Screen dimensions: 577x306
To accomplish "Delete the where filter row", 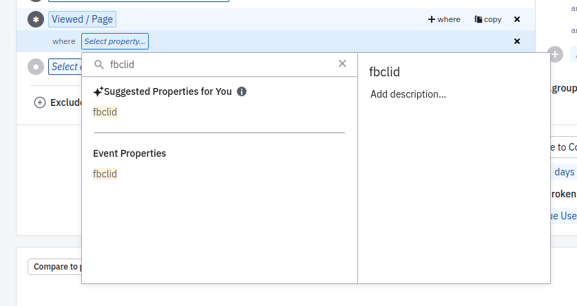I will 517,41.
